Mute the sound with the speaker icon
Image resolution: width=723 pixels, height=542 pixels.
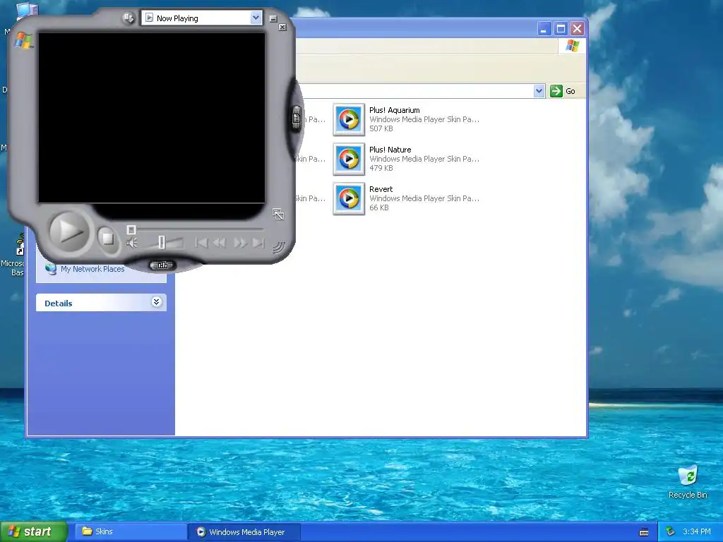(x=132, y=243)
